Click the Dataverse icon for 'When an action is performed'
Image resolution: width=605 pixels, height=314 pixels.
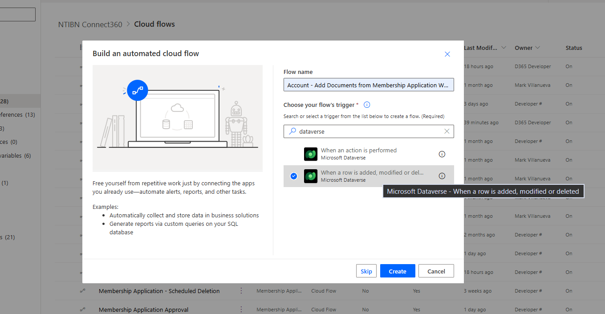click(310, 154)
